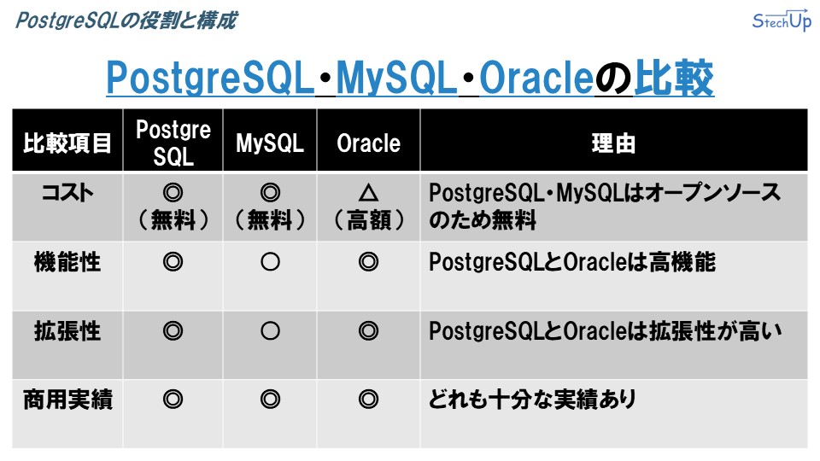Click the 比較項目 column header

(x=67, y=143)
